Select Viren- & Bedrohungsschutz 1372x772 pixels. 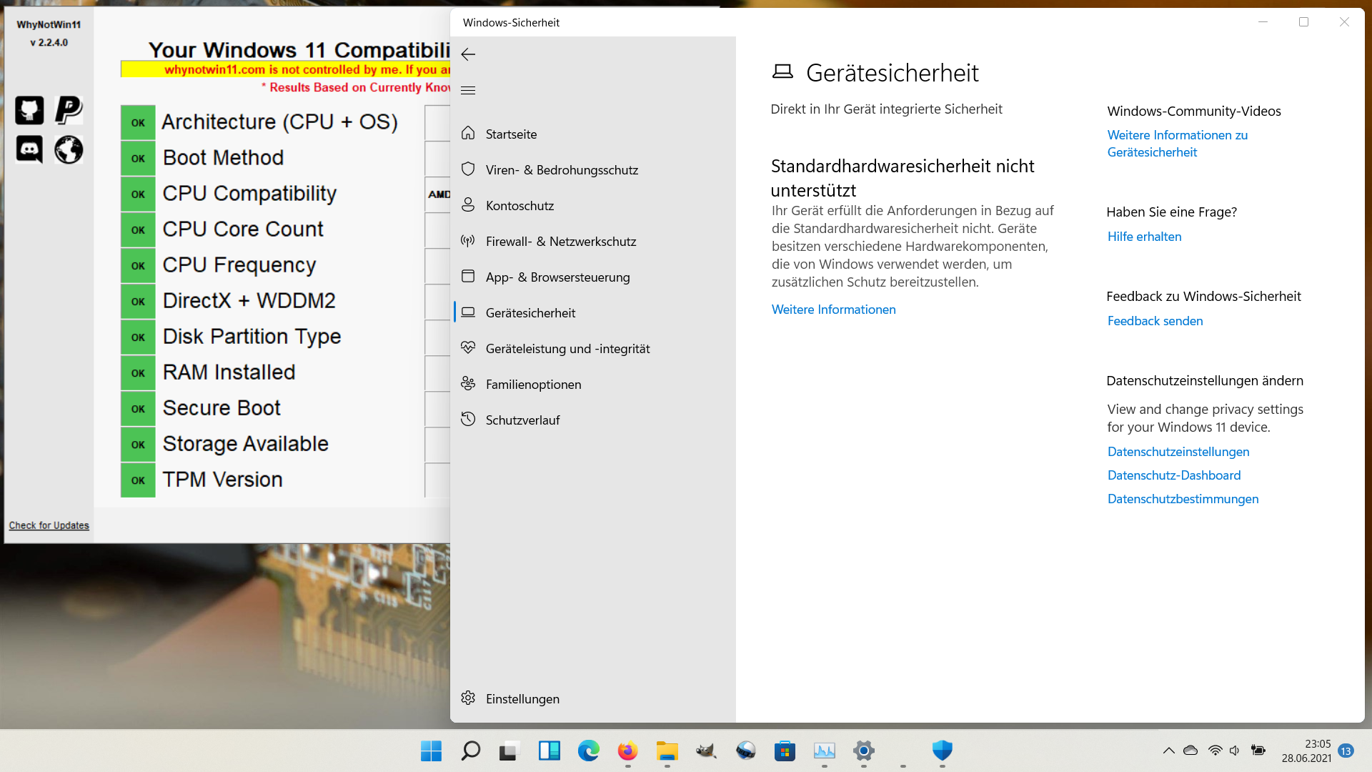point(562,170)
